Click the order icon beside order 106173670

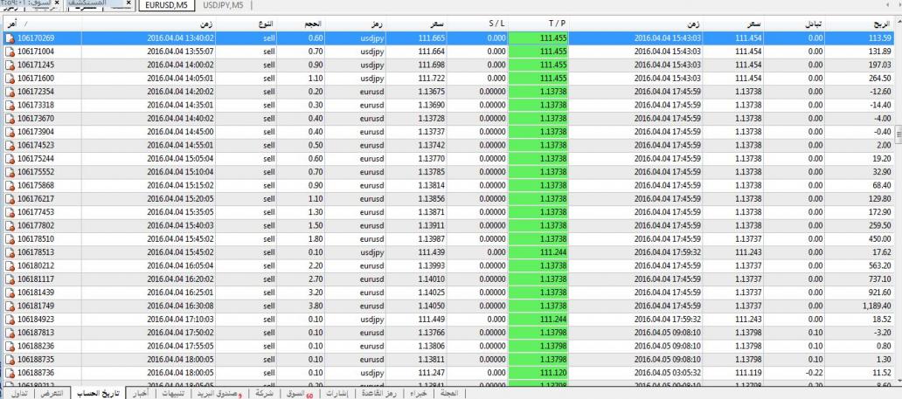pyautogui.click(x=10, y=119)
